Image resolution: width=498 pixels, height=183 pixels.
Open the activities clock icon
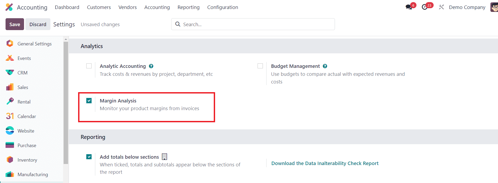coord(425,7)
